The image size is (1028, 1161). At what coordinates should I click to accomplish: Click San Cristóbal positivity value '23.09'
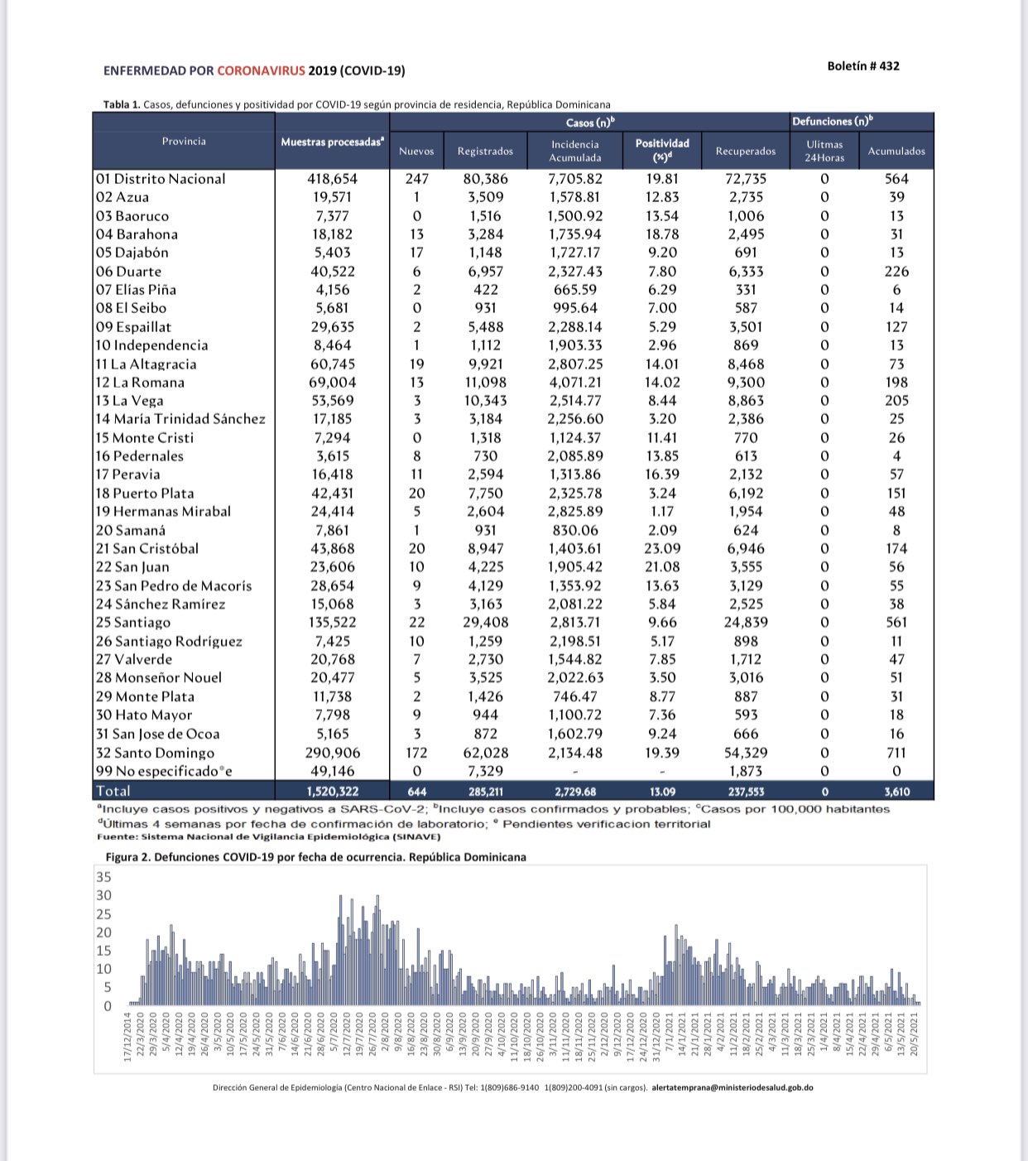(662, 549)
